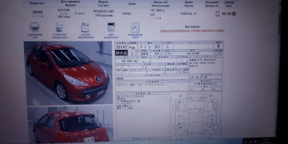Open the Каталог автомобилей icon
This screenshot has width=288, height=144.
(86, 27)
